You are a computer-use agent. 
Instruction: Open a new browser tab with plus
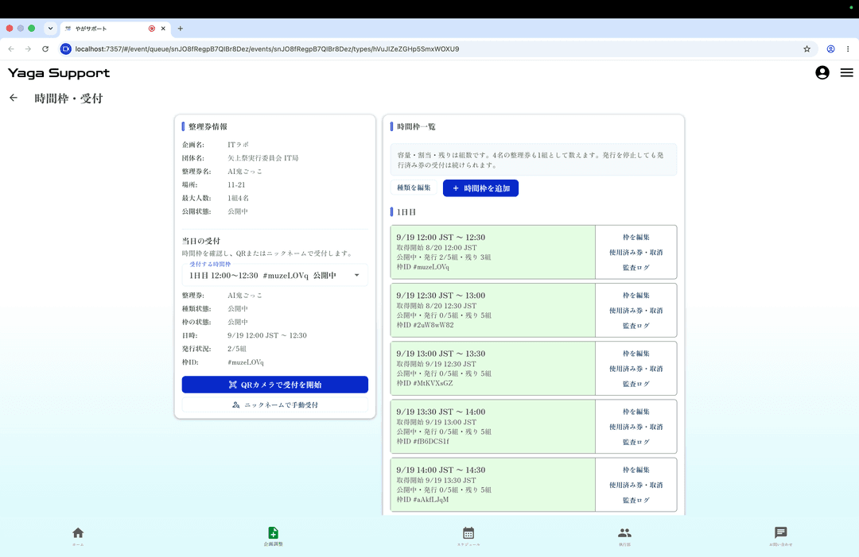click(181, 29)
